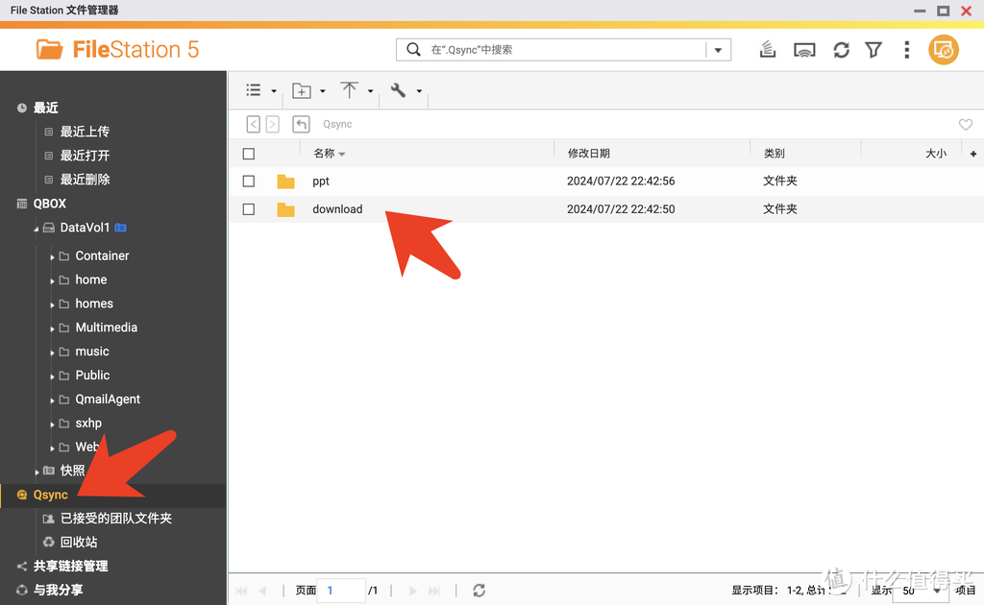
Task: Tick the checkbox for ppt folder
Action: point(249,181)
